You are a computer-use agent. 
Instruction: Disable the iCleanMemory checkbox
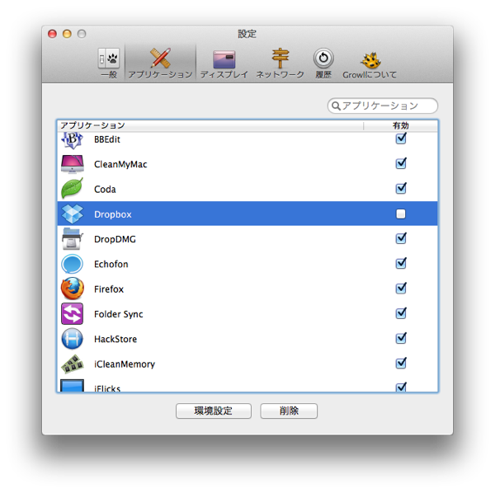pos(401,363)
